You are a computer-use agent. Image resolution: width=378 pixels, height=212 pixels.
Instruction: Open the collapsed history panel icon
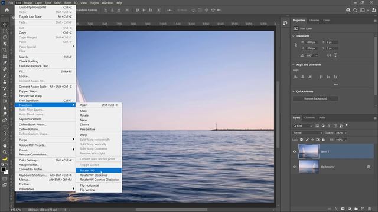click(285, 23)
